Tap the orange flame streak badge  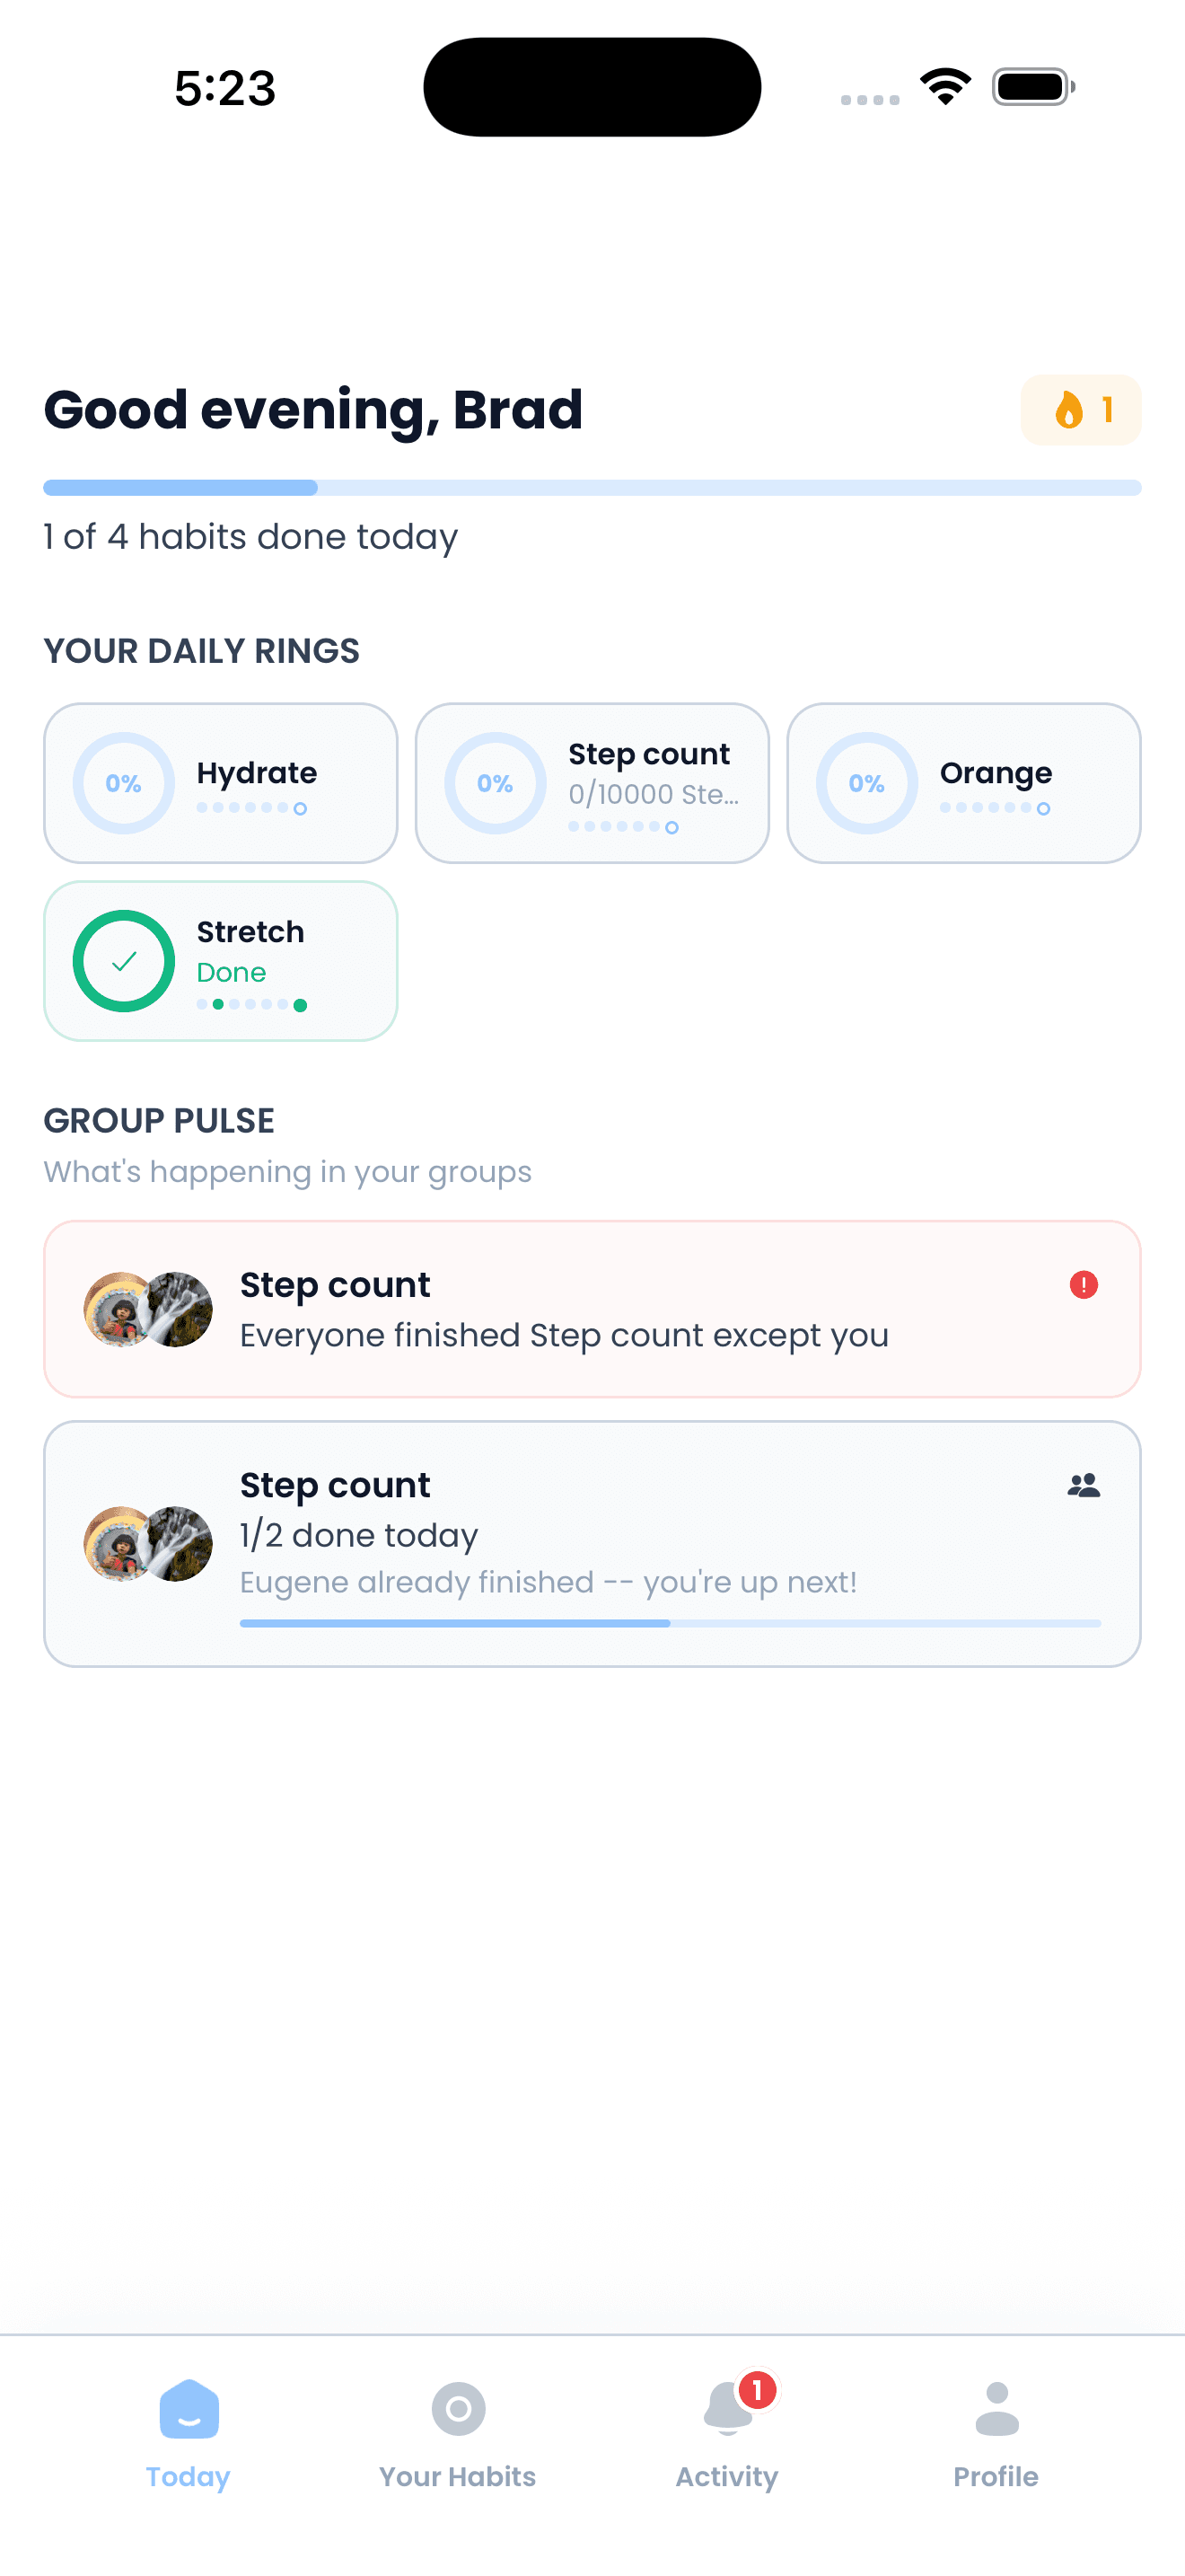(x=1080, y=410)
